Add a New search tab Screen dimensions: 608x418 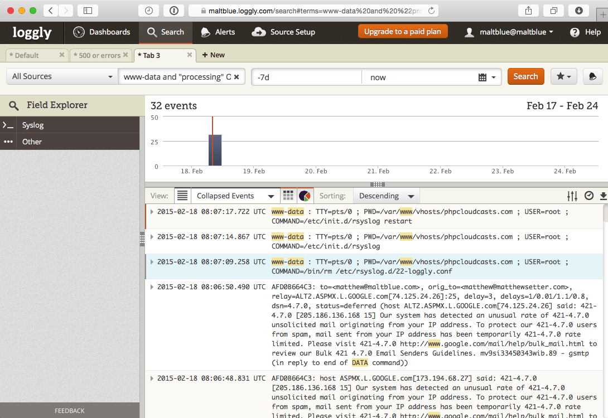213,55
